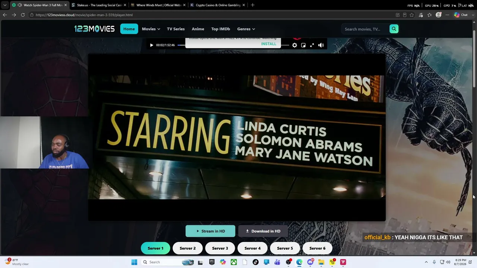Open OBS Studio from taskbar
This screenshot has height=268, width=477.
(x=288, y=262)
